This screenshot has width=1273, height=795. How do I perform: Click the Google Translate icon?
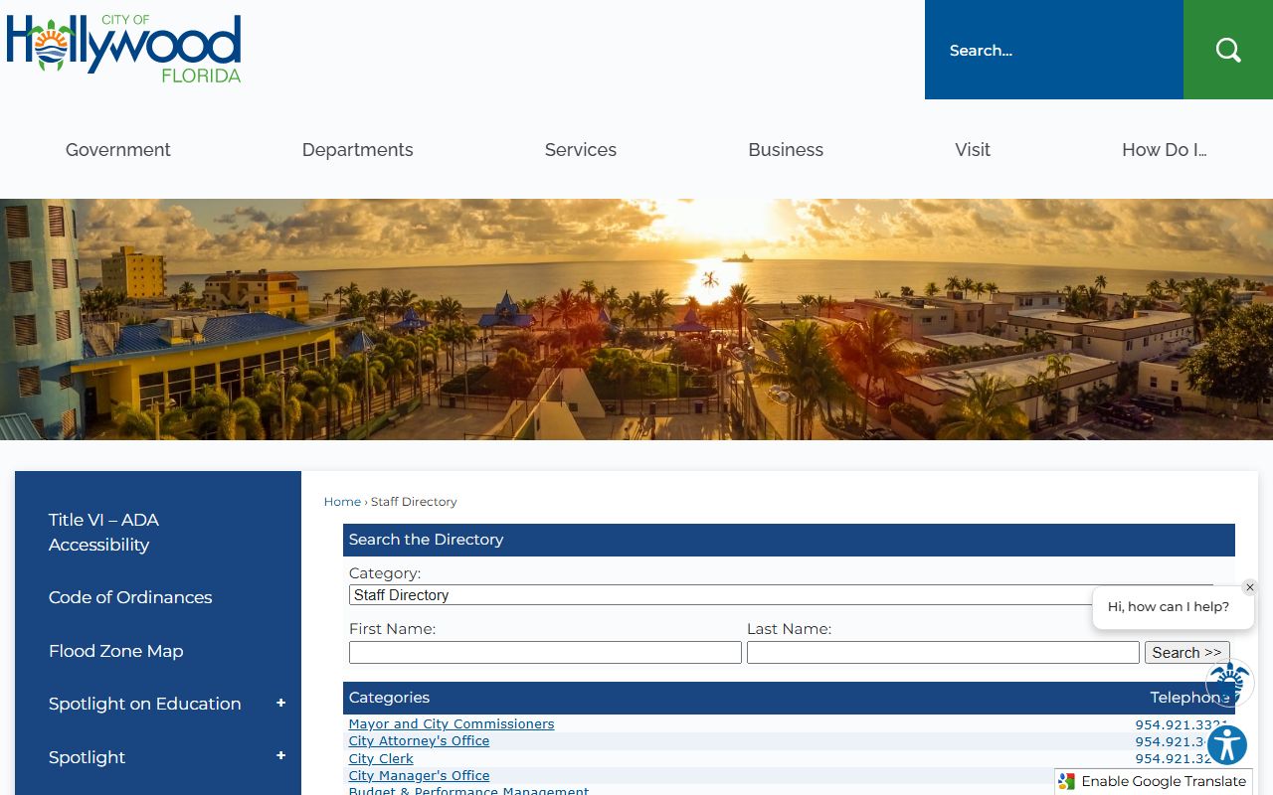point(1067,782)
